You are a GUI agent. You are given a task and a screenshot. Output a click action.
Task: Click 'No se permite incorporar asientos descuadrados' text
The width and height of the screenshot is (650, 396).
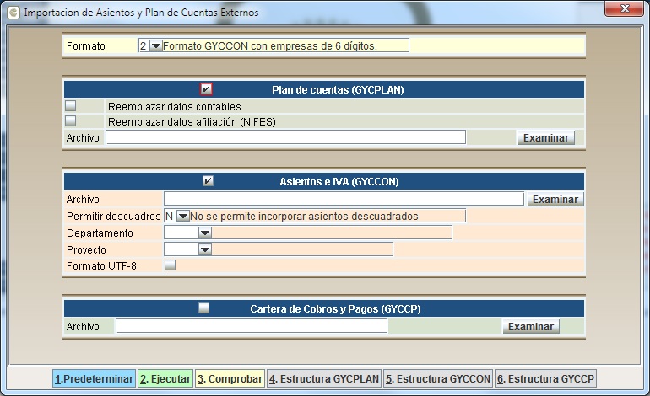coord(304,216)
